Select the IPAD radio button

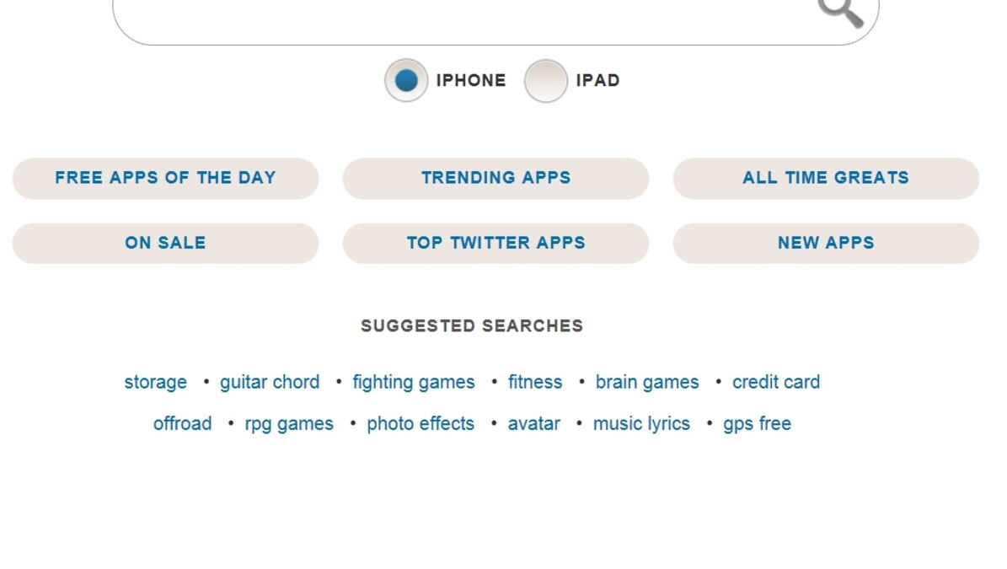pos(547,81)
